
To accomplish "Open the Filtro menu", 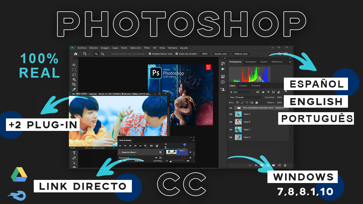I will pyautogui.click(x=147, y=48).
